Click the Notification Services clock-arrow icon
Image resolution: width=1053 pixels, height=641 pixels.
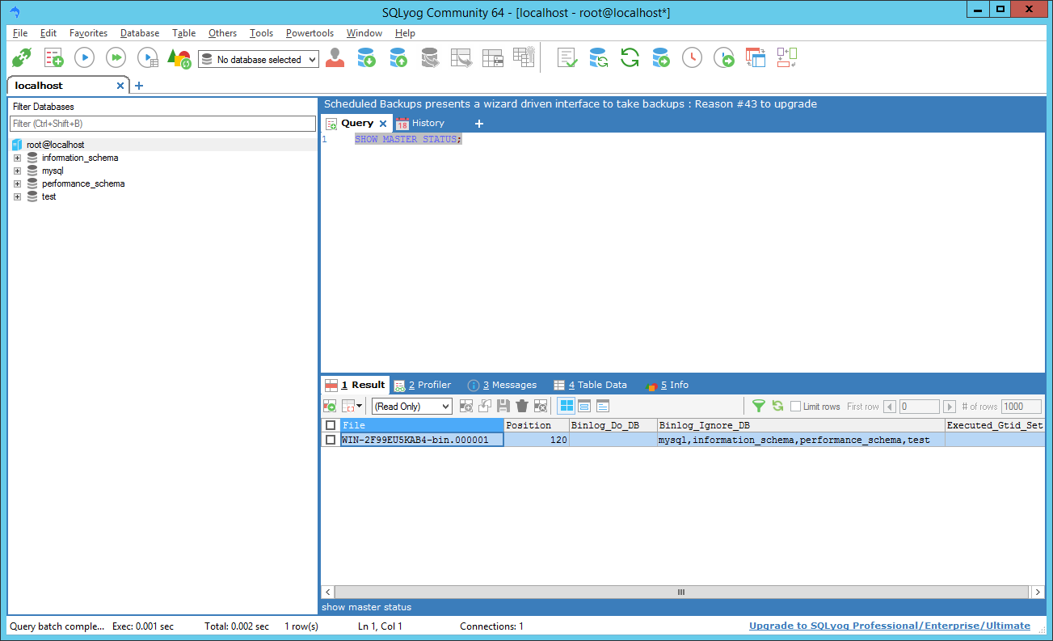(724, 58)
